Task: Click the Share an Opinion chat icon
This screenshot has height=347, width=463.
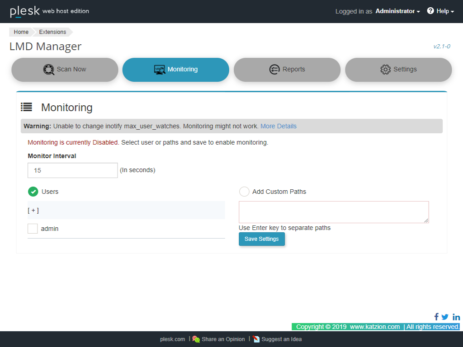Action: click(x=196, y=339)
